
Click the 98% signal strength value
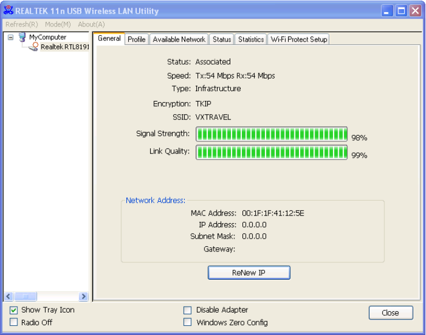[x=359, y=138]
